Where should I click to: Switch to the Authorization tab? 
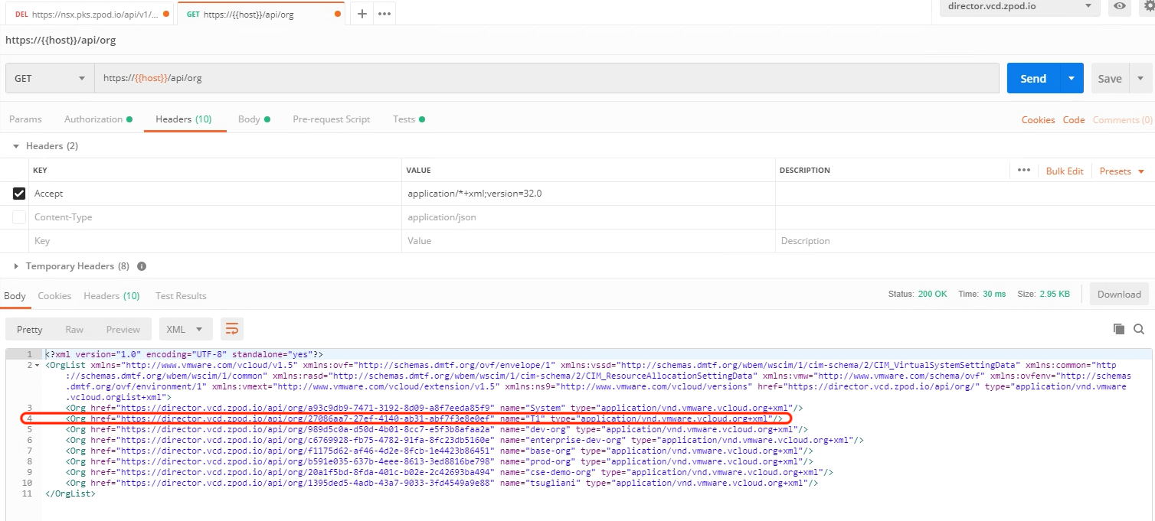pos(97,119)
